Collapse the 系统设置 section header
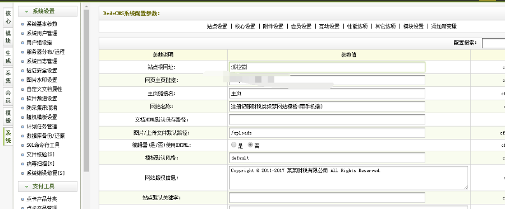The image size is (505, 209). point(48,11)
